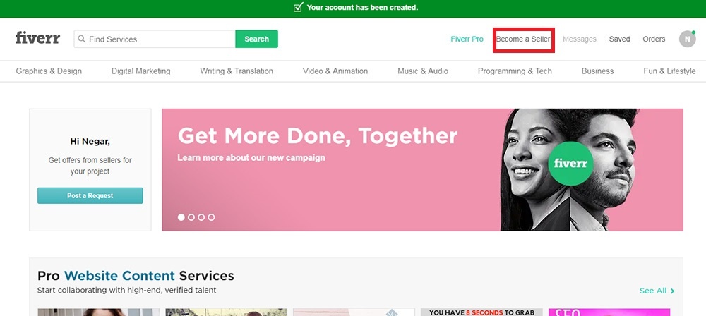Viewport: 706px width, 316px height.
Task: Click Learn more about our new campaign
Action: (x=251, y=158)
